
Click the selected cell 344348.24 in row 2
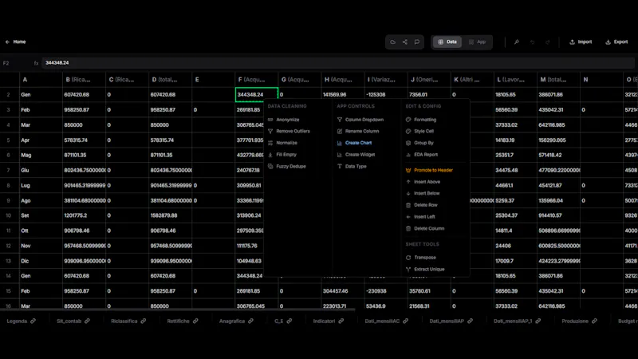pyautogui.click(x=257, y=94)
